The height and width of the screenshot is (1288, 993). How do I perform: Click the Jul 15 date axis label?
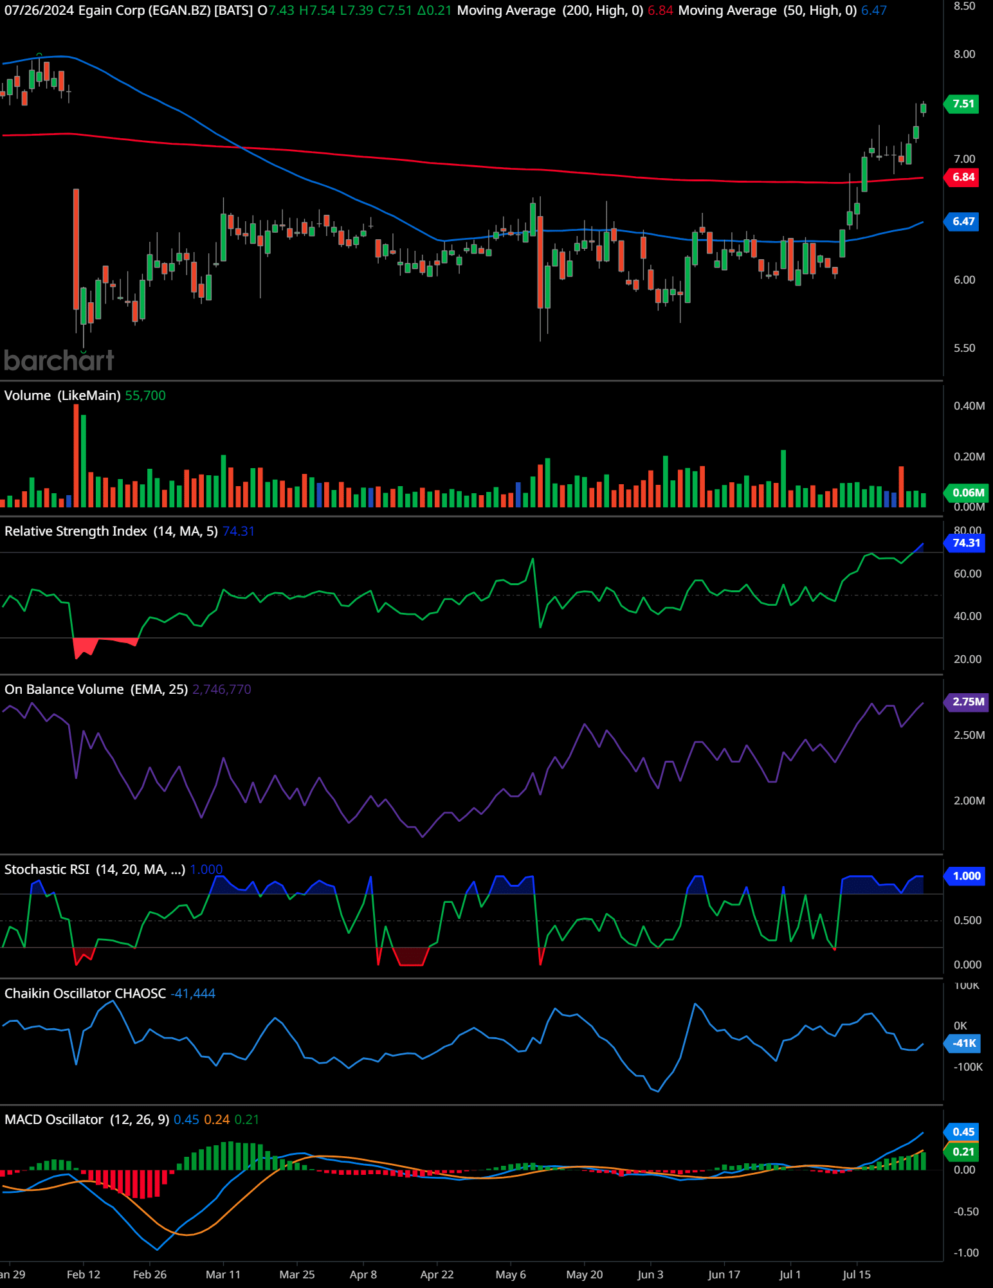tap(857, 1274)
